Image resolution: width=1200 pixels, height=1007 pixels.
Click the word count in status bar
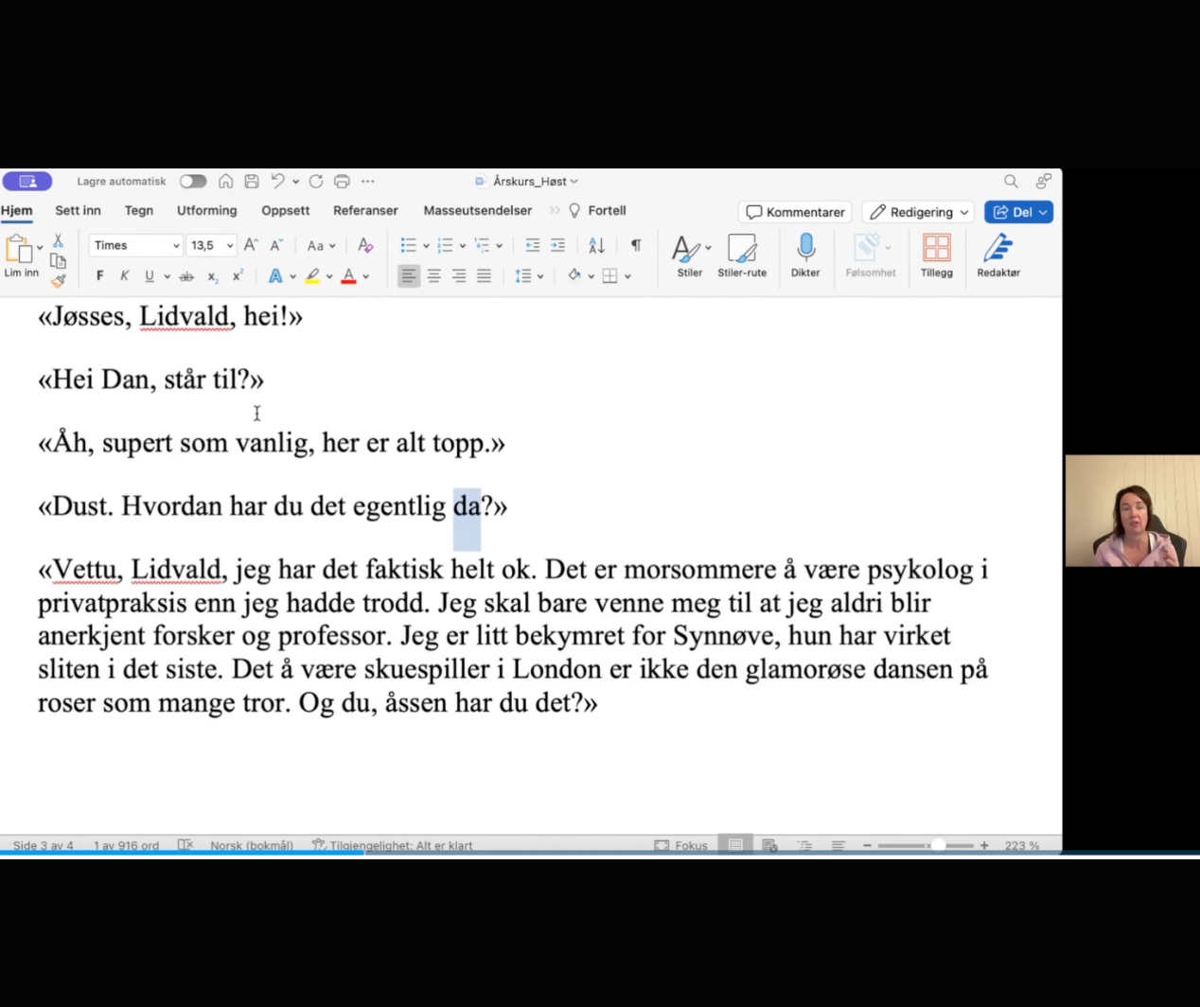tap(126, 845)
